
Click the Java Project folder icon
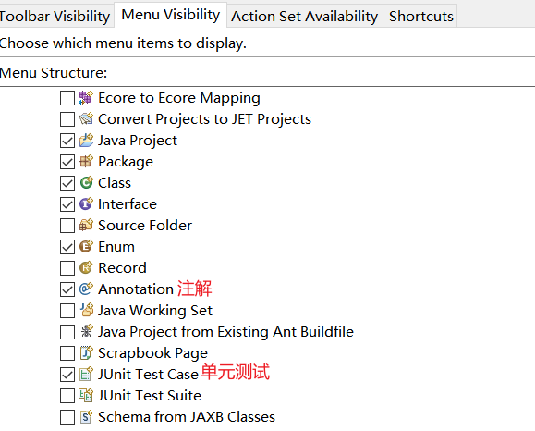pyautogui.click(x=86, y=141)
